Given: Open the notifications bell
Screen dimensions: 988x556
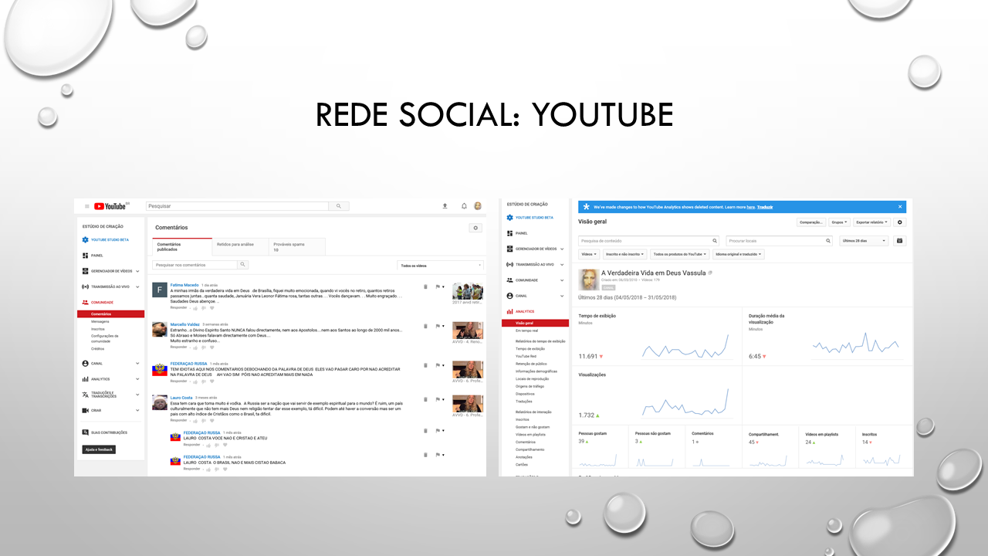Looking at the screenshot, I should coord(464,206).
